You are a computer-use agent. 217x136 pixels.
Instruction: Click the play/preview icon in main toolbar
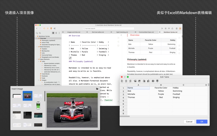(x=162, y=28)
